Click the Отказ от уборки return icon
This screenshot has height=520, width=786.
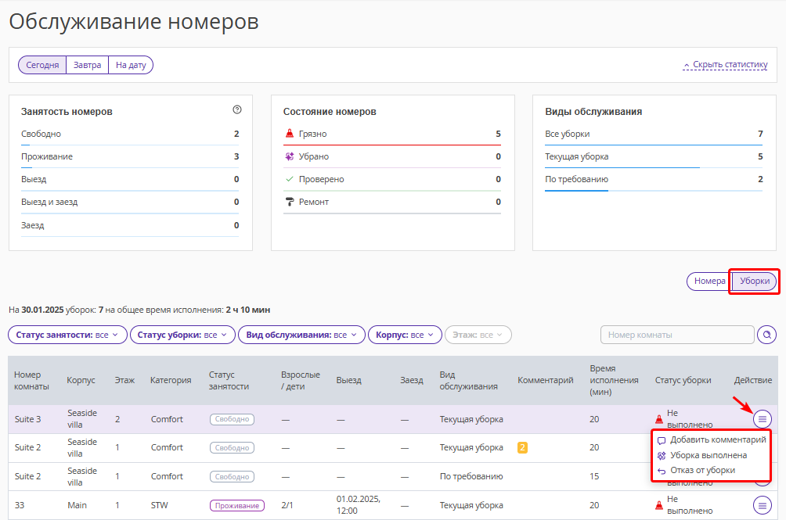click(x=662, y=471)
